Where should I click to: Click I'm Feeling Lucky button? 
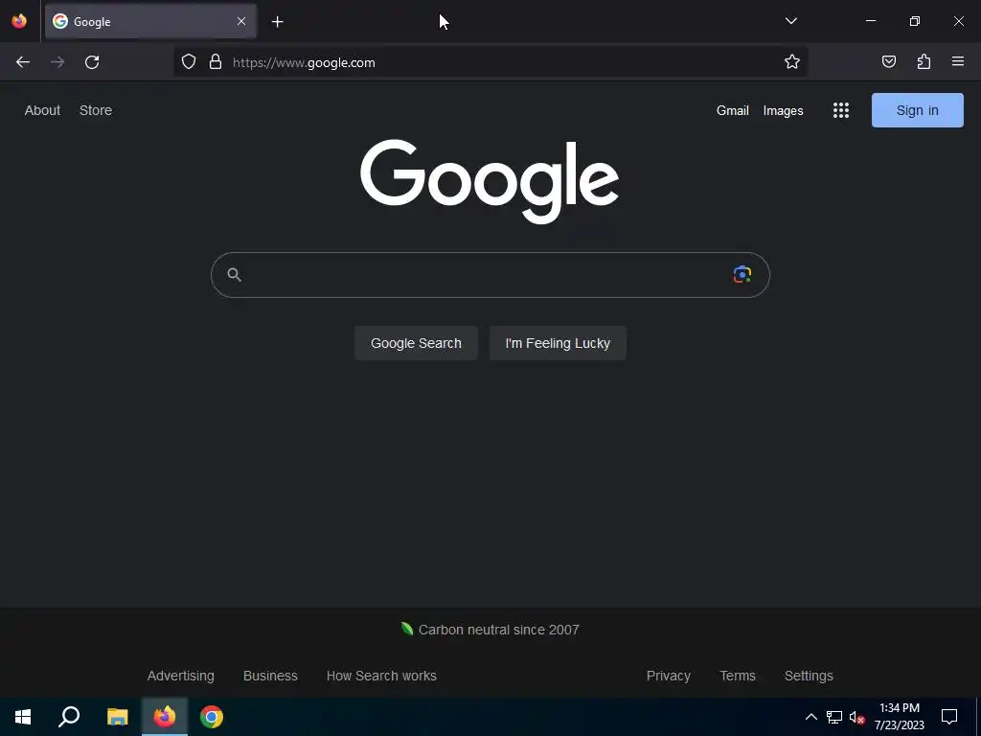[x=558, y=343]
